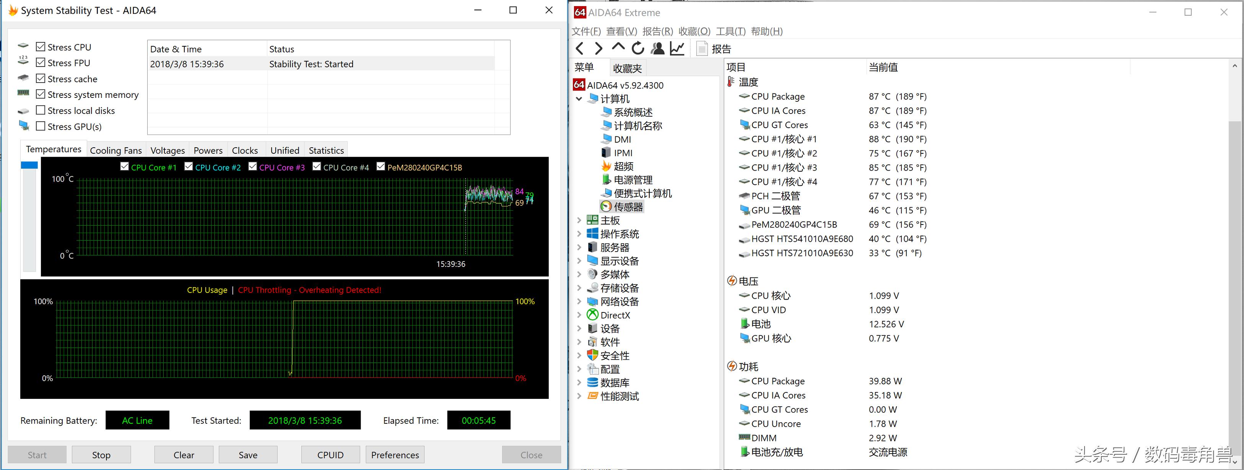This screenshot has height=470, width=1244.
Task: Enable the Stress local disks checkbox
Action: tap(41, 110)
